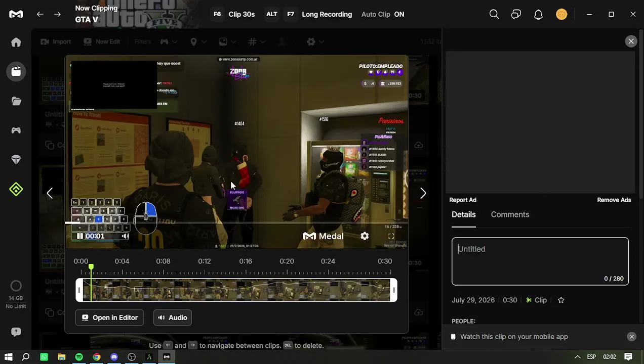The width and height of the screenshot is (644, 364).
Task: Open notifications bell
Action: click(538, 14)
